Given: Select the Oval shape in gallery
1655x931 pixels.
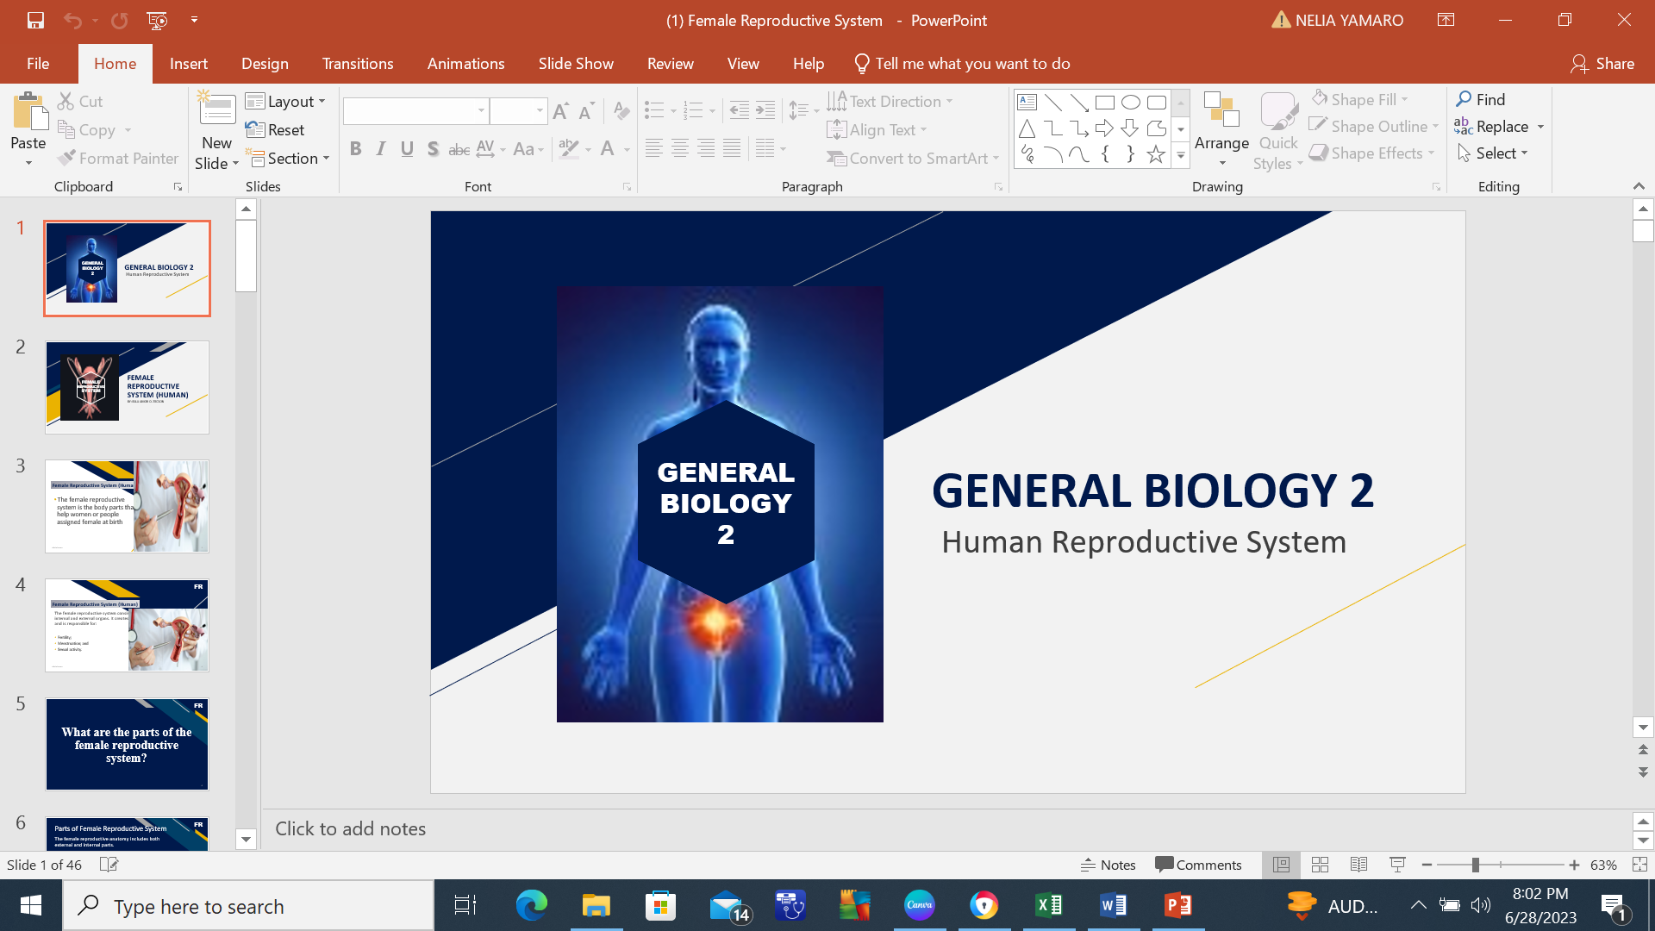Looking at the screenshot, I should (x=1131, y=102).
